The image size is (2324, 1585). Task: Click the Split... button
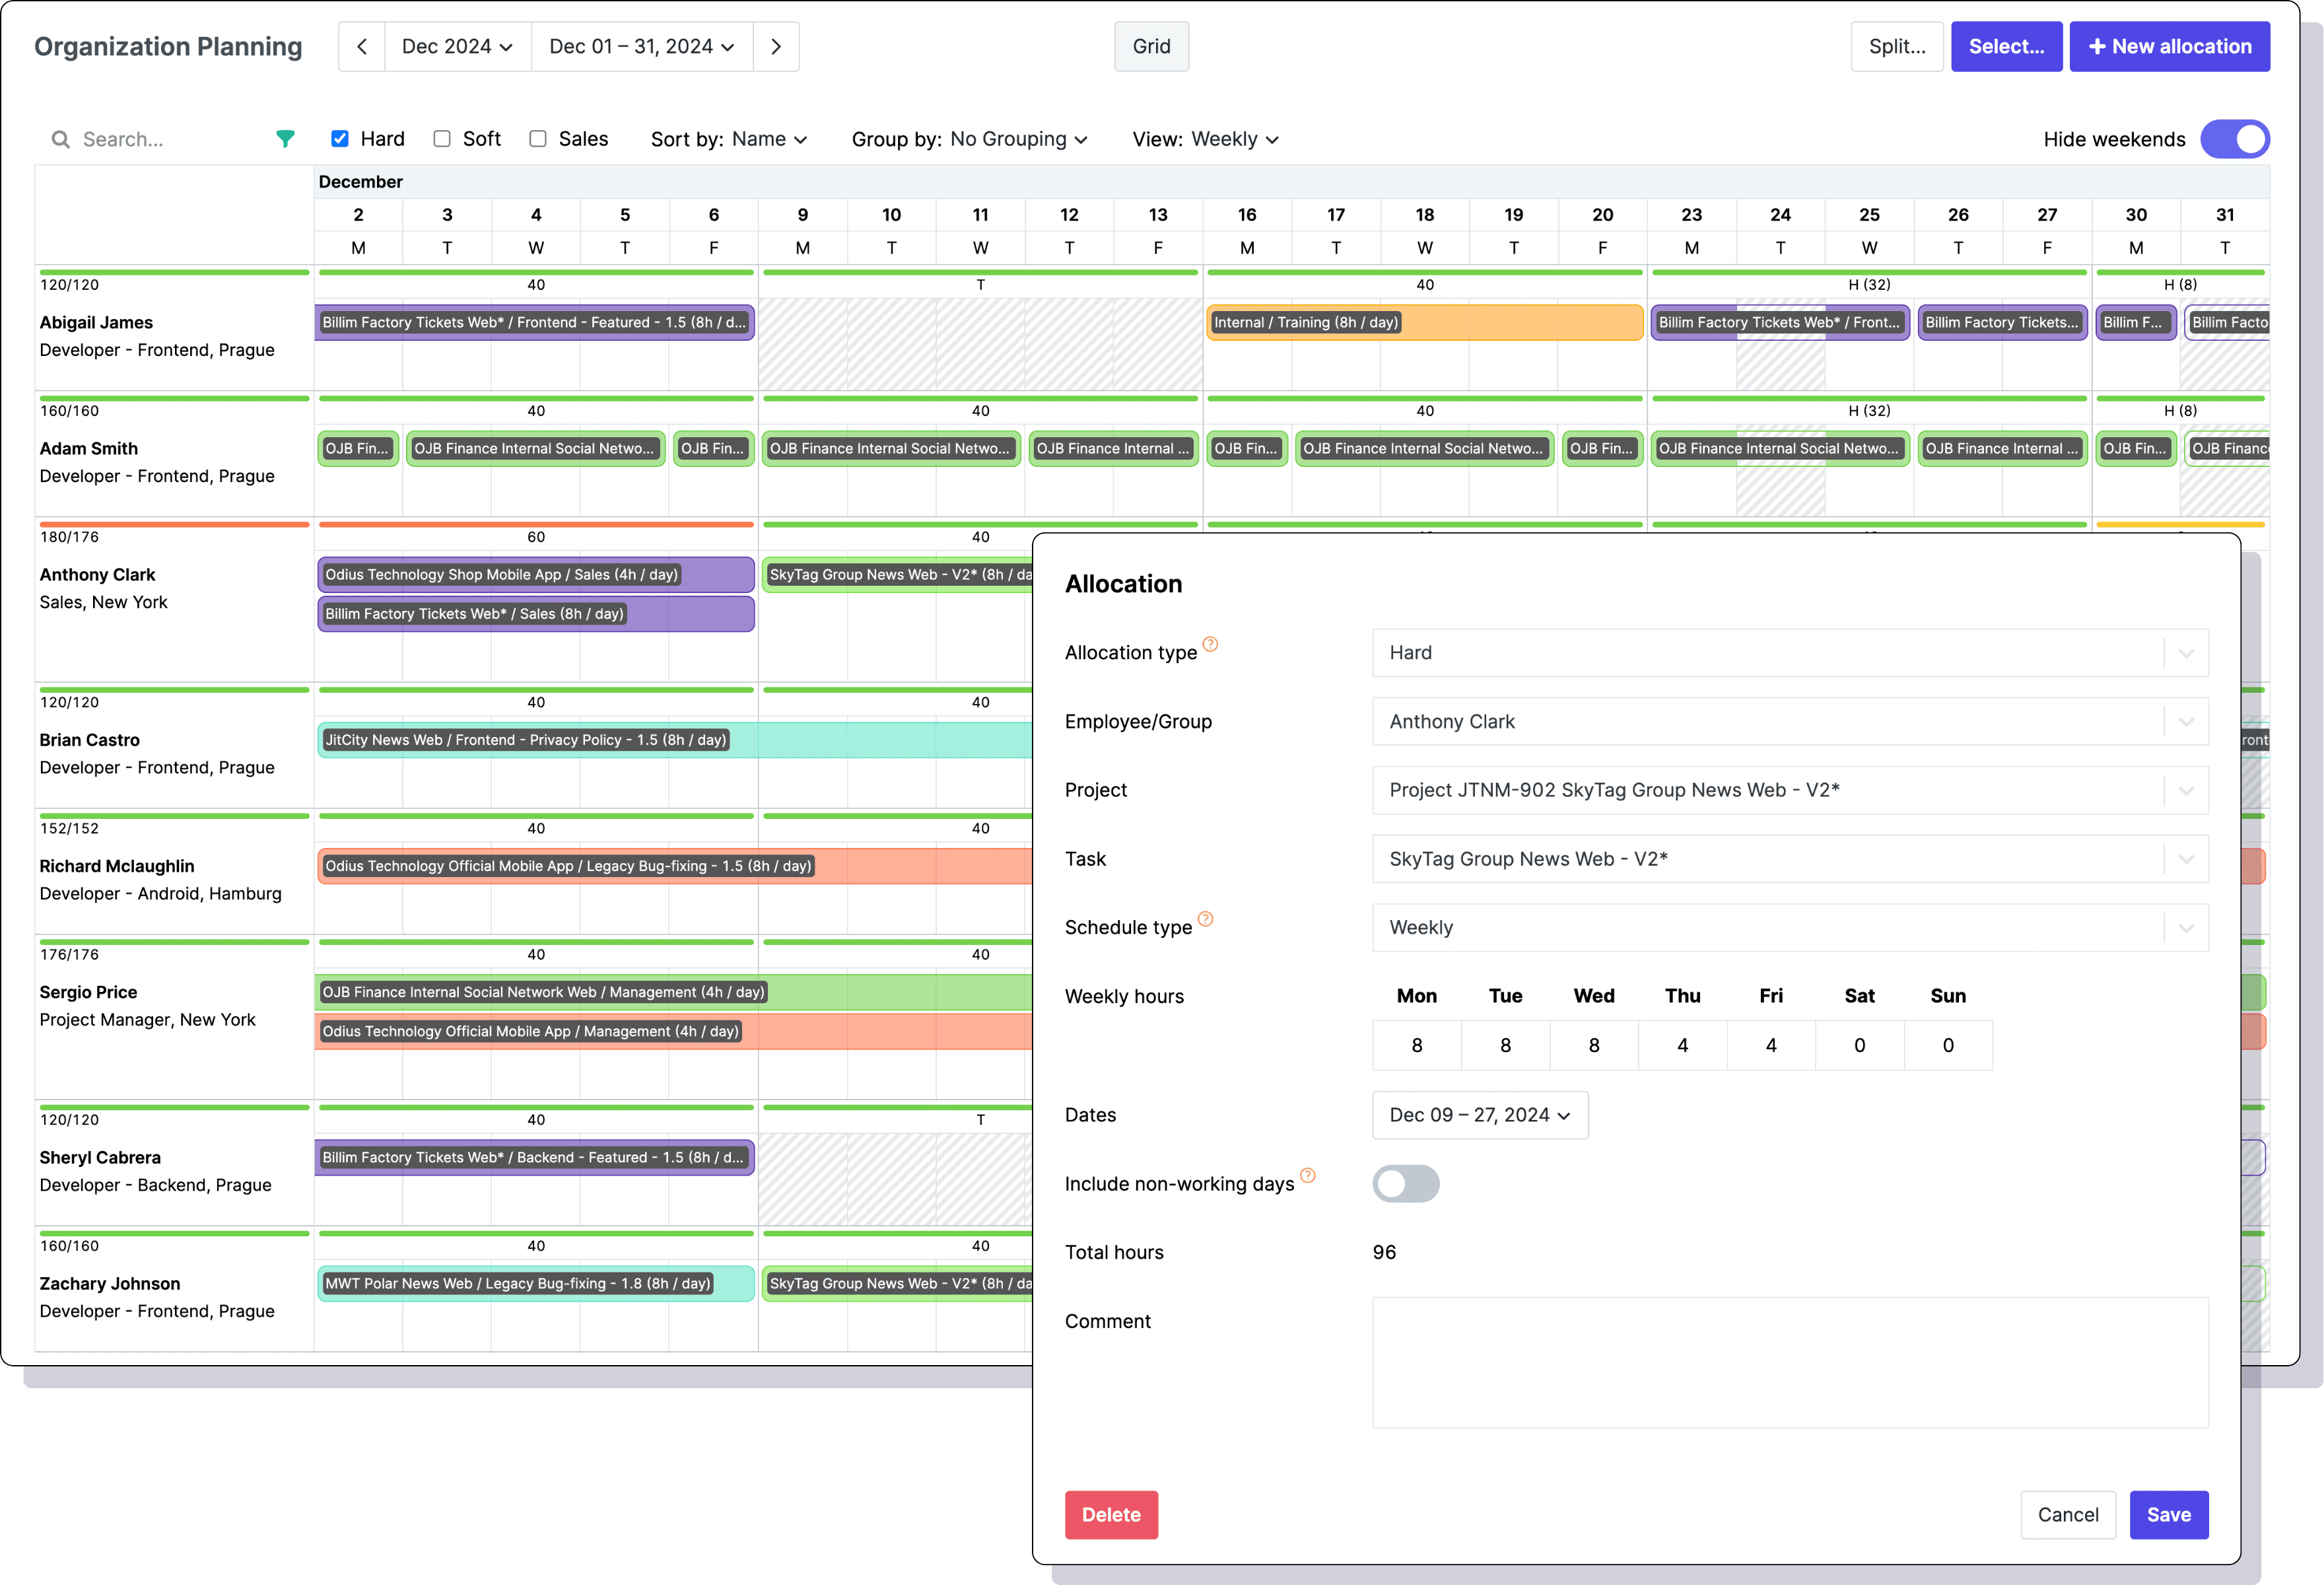pos(1897,47)
